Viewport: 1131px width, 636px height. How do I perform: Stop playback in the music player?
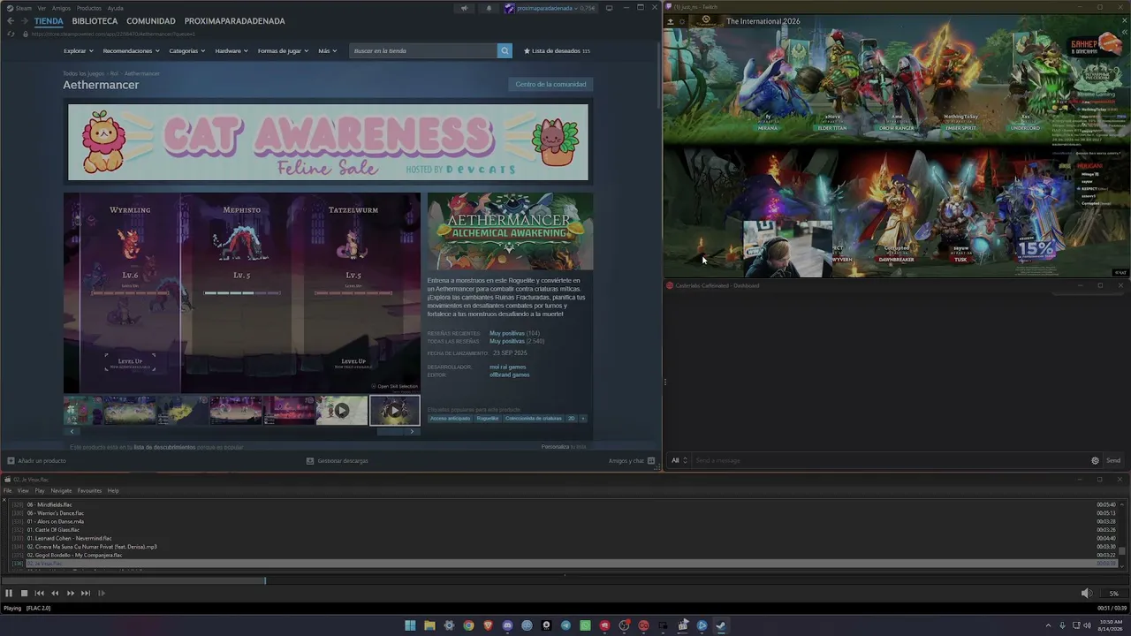tap(24, 594)
